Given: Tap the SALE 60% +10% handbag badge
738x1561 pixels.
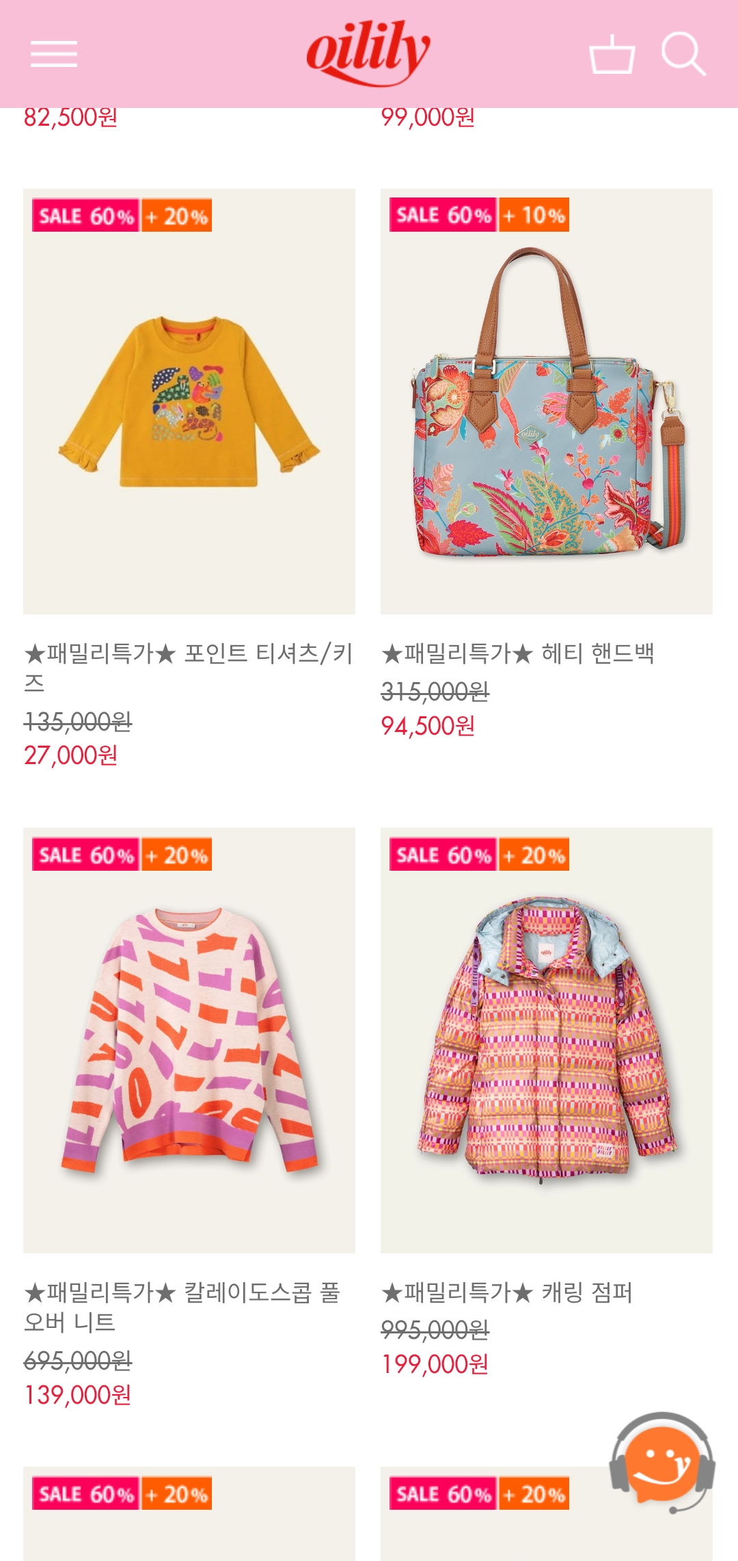Looking at the screenshot, I should (479, 215).
